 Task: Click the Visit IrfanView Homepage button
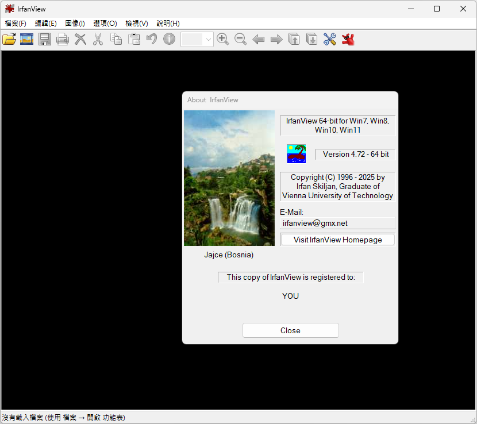point(338,240)
